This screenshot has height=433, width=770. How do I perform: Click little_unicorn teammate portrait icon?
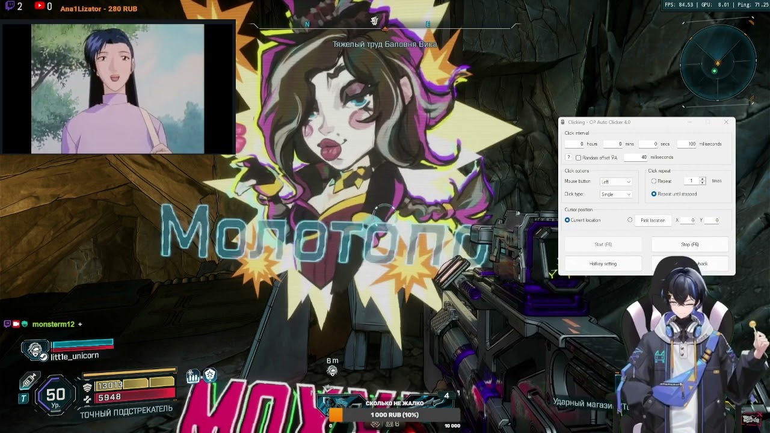(34, 349)
